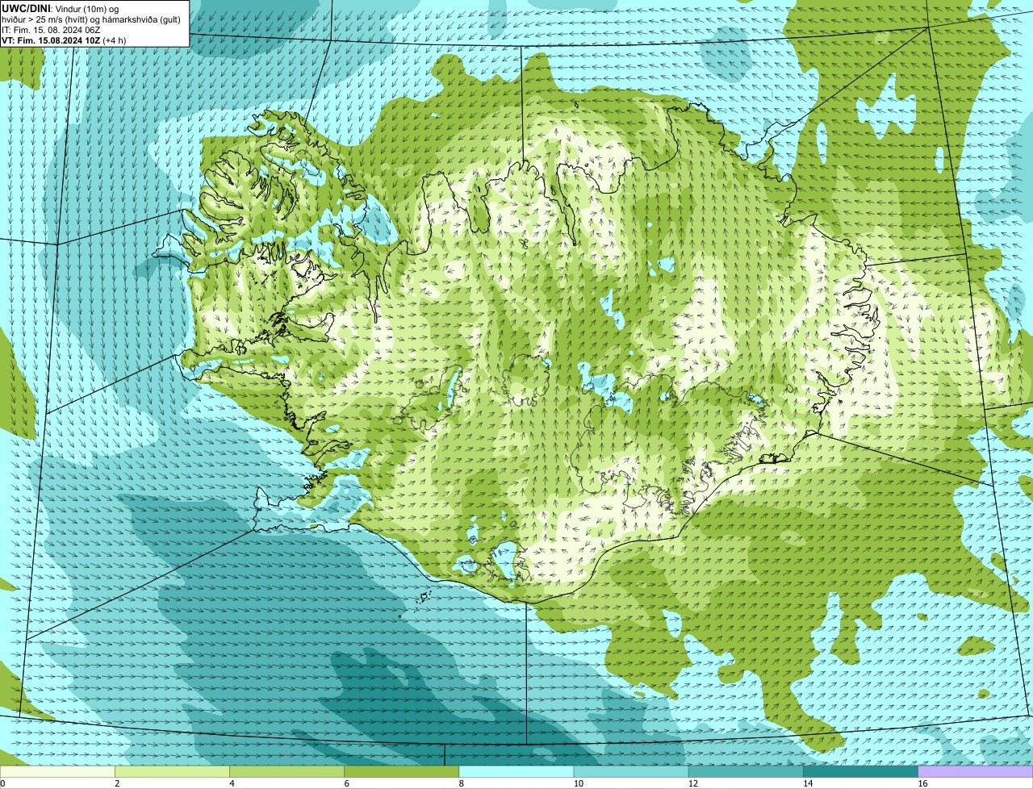Pick the 10–12 m/s turquoise color bar segment

[x=631, y=771]
